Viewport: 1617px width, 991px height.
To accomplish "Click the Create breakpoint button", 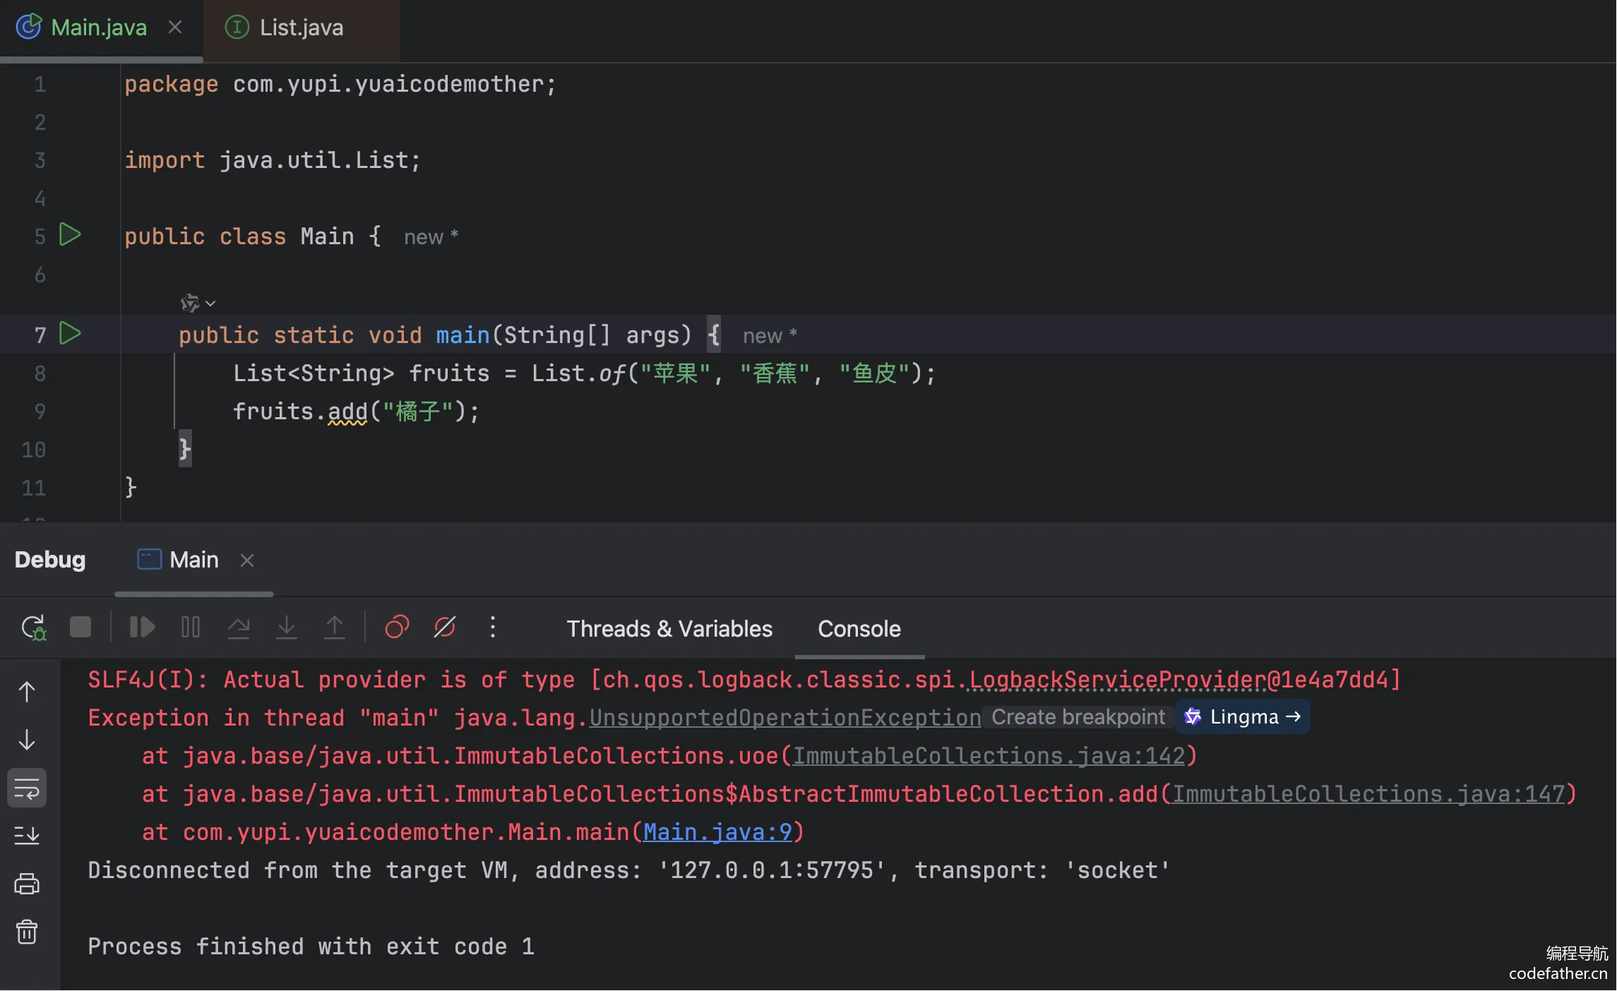I will (x=1078, y=718).
